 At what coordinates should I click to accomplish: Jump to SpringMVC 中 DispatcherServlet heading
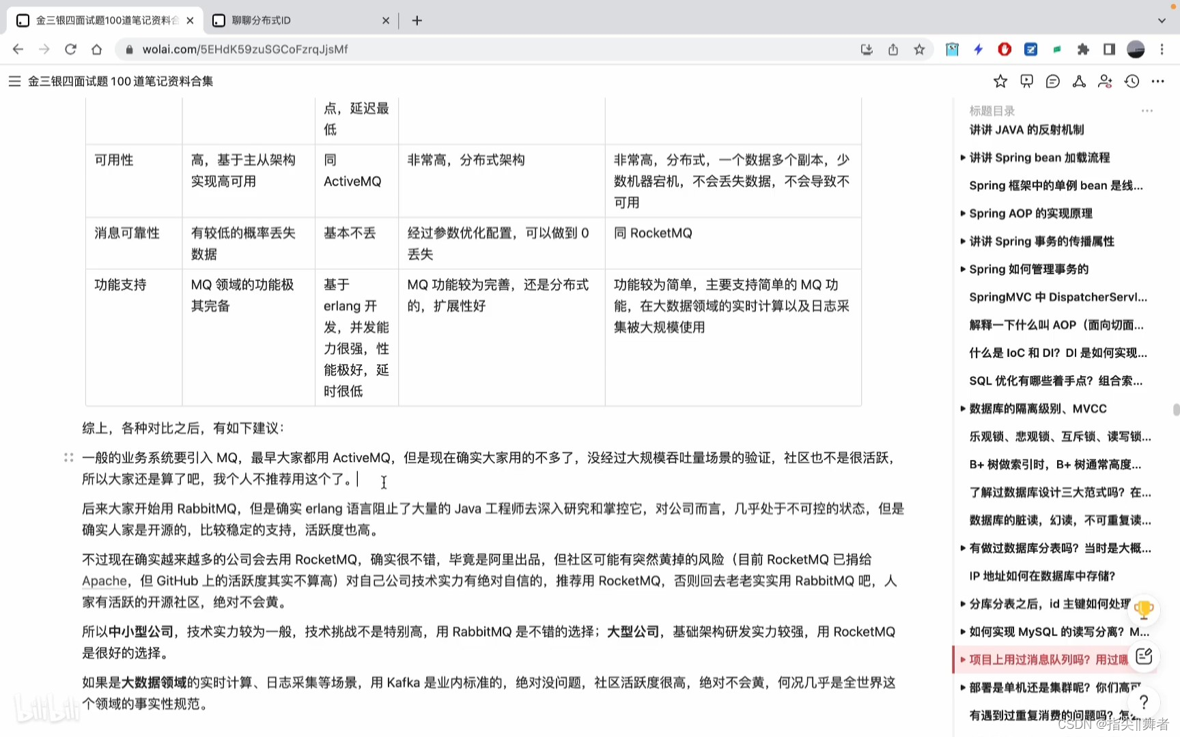coord(1058,297)
